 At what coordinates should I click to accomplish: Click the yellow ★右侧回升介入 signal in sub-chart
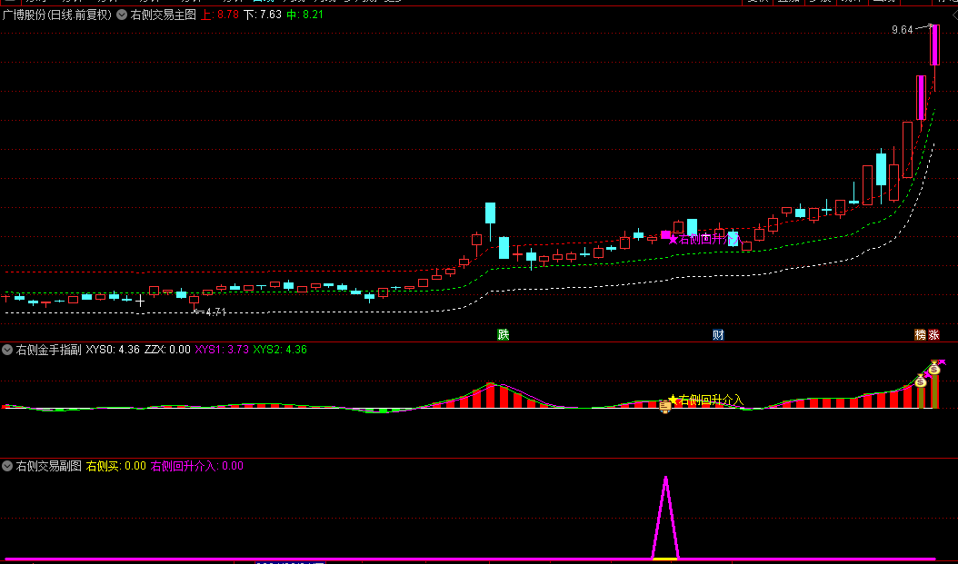705,400
